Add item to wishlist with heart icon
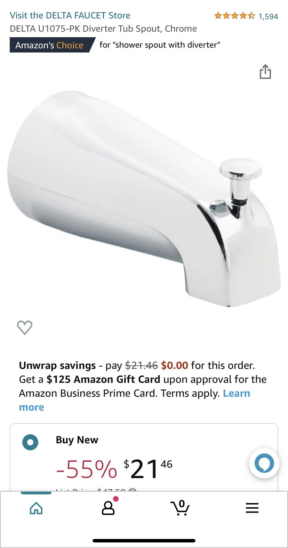Image resolution: width=288 pixels, height=548 pixels. click(25, 327)
